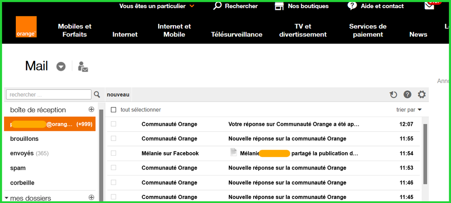Refresh the mailbox with the reload icon
The width and height of the screenshot is (451, 203).
click(x=393, y=94)
